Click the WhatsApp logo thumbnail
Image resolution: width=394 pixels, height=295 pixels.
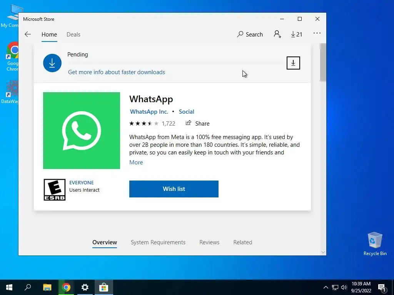[82, 131]
